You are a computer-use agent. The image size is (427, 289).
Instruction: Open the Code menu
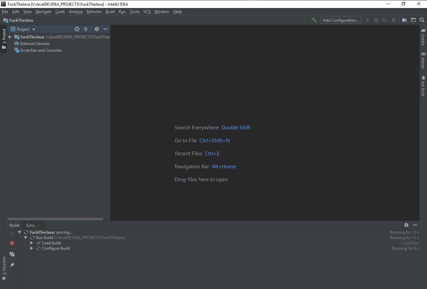[60, 12]
